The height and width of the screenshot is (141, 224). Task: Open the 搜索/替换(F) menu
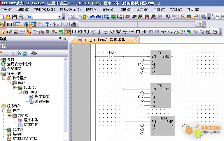point(45,10)
